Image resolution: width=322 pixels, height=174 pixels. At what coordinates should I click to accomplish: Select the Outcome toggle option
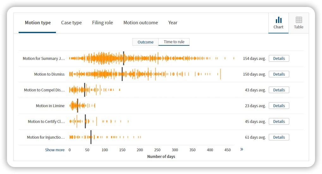(145, 42)
